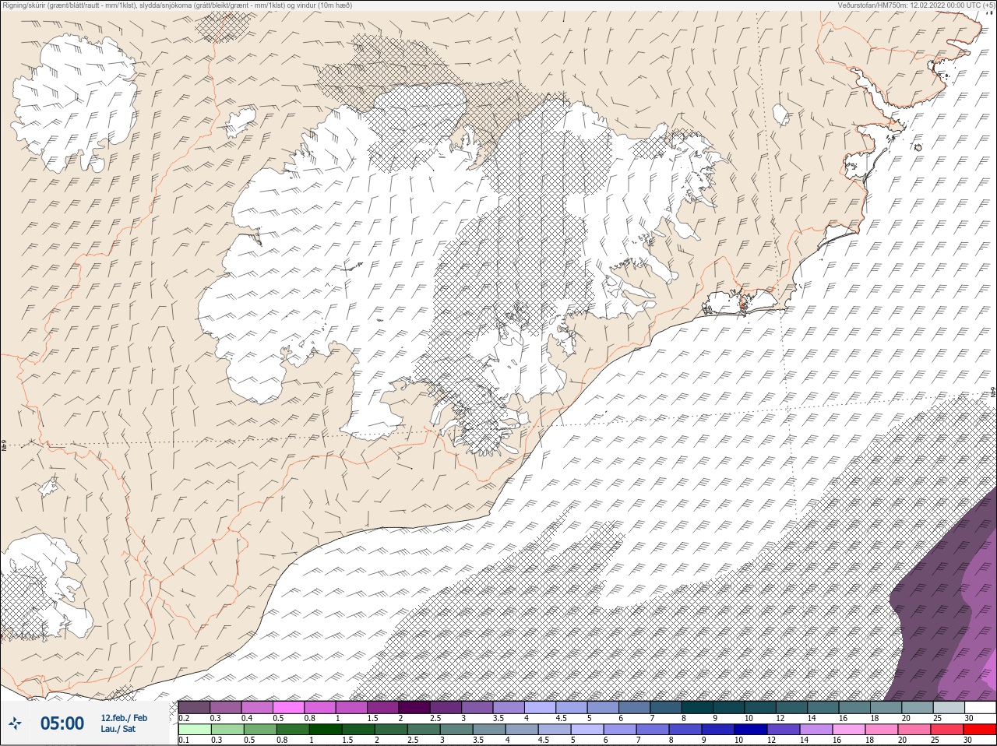Pick the deep navy swatch between 10 and 12, green legend
This screenshot has height=746, width=997.
coord(751,730)
